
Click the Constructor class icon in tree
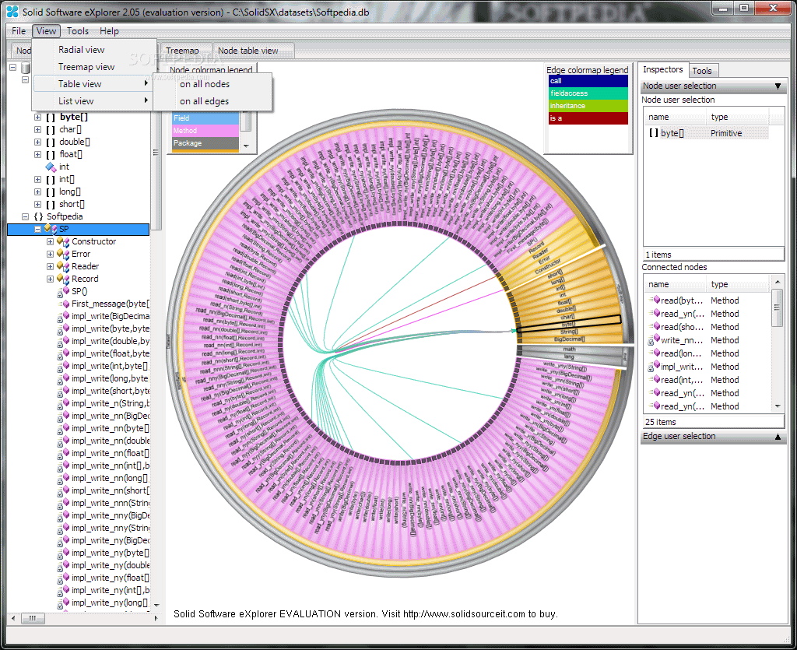[64, 242]
